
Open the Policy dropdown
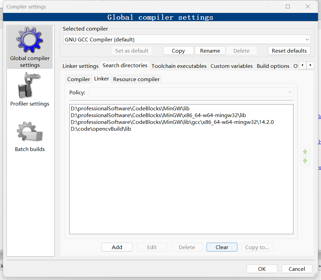[x=191, y=92]
